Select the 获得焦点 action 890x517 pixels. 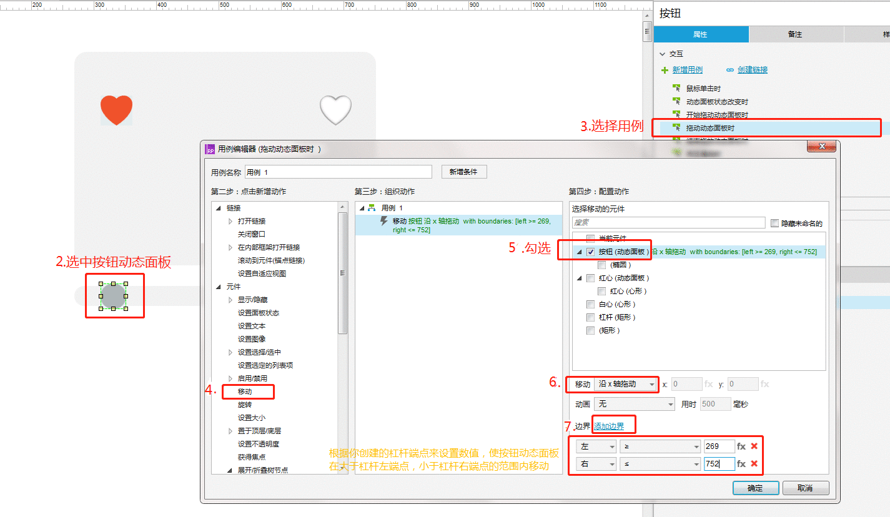252,457
